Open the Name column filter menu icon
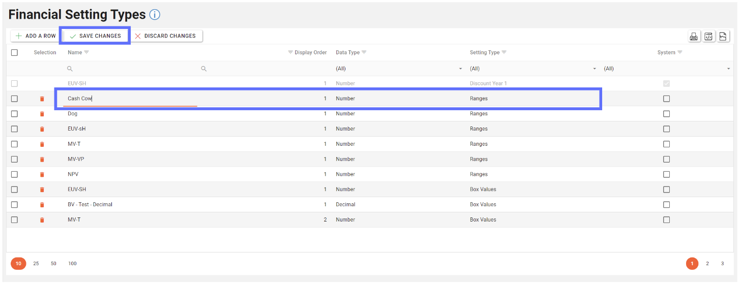Screen dimensions: 741x284 tap(86, 52)
